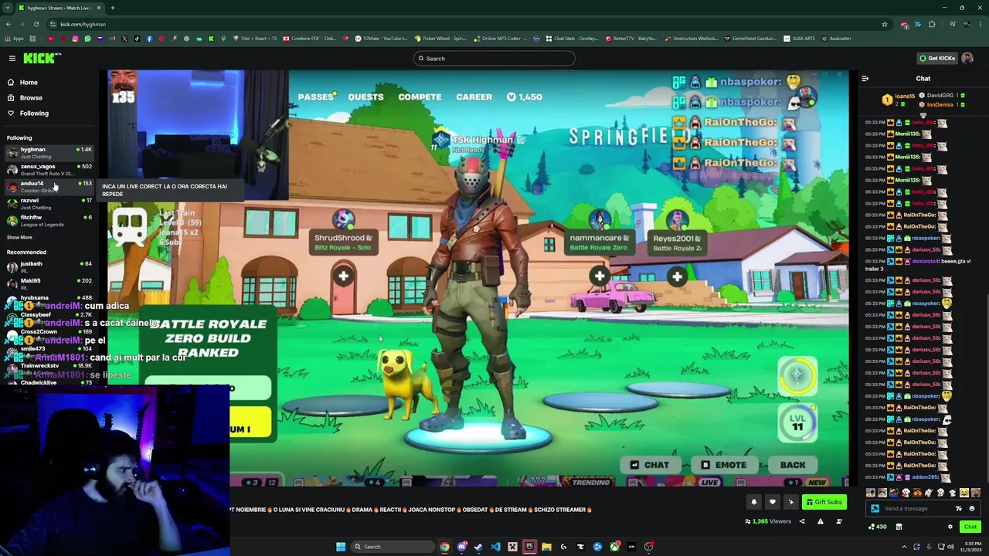Open the chat shop storefront icon

pyautogui.click(x=899, y=527)
